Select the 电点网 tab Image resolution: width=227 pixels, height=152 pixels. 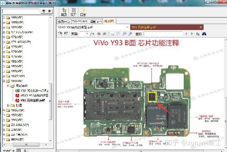109,21
